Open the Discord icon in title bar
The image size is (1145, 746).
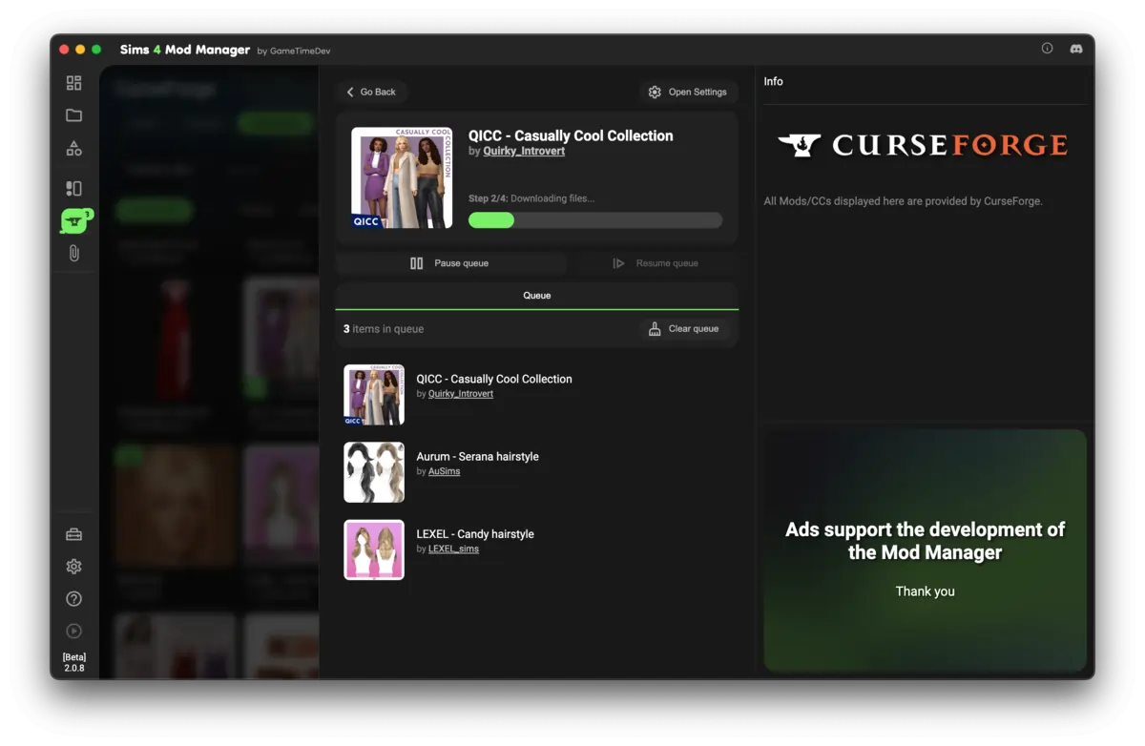click(x=1076, y=49)
